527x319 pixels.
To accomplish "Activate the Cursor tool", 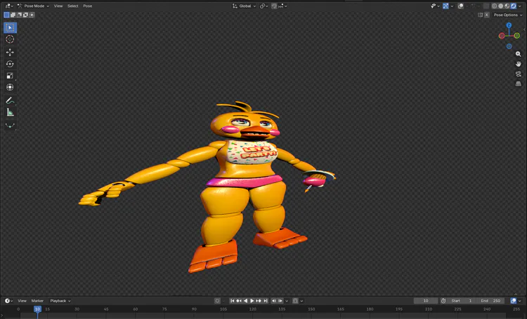I will coord(10,39).
